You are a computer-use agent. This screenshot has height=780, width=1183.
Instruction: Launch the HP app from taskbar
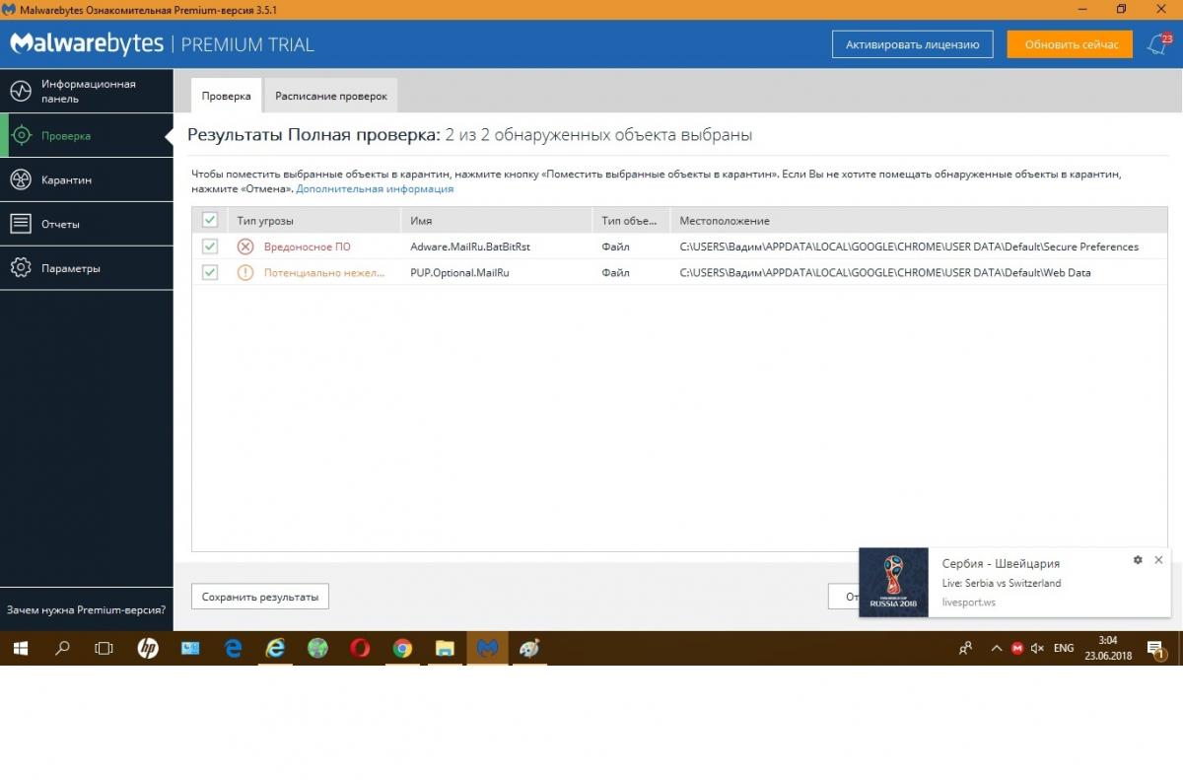tap(148, 648)
